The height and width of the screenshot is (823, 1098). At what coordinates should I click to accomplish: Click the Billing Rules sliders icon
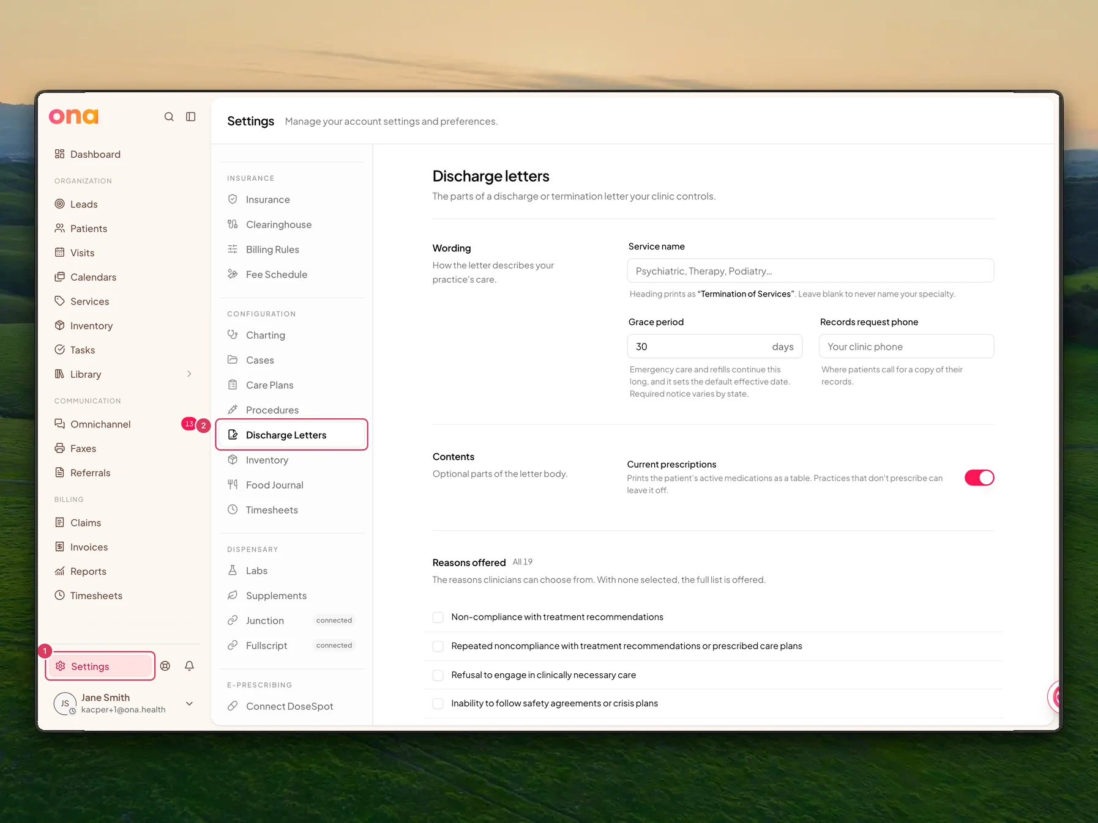[x=233, y=249]
